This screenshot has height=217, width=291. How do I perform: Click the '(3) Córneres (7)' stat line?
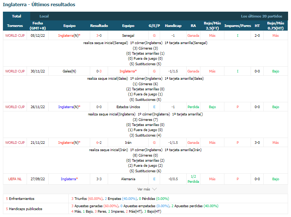tap(145, 120)
